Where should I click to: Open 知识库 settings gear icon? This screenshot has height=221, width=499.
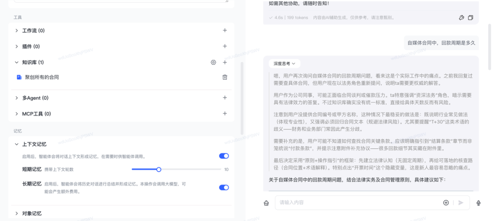point(213,62)
